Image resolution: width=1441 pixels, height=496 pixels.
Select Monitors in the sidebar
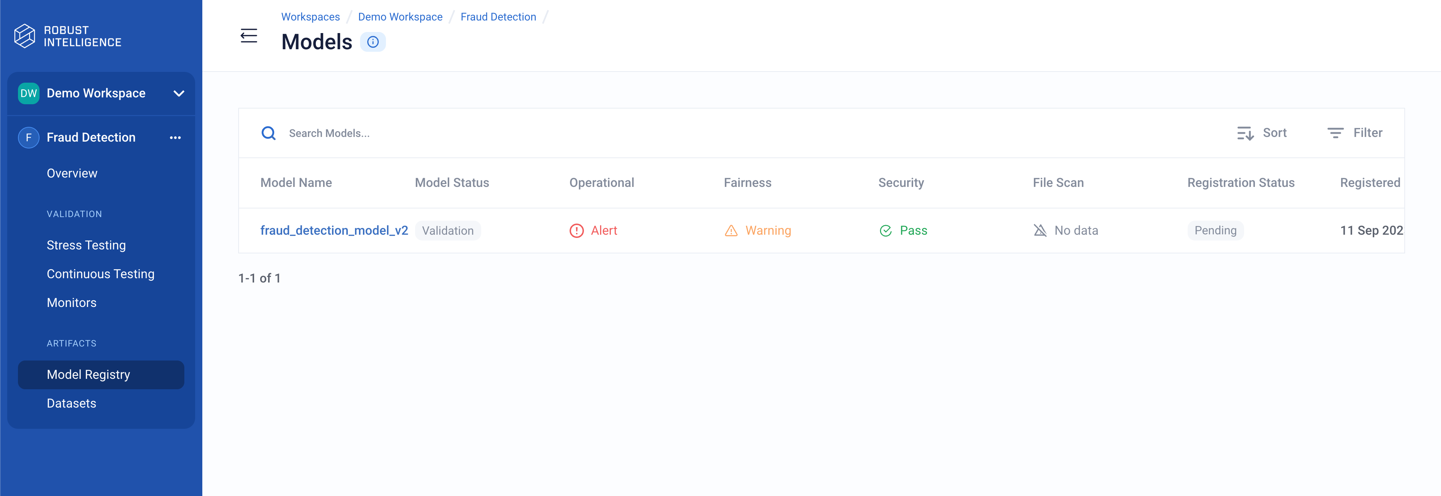72,303
